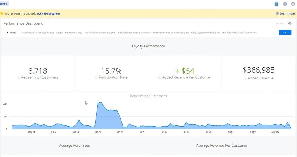297x157 pixels.
Task: Click First Purchase Date is any time filter
Action: [100, 33]
